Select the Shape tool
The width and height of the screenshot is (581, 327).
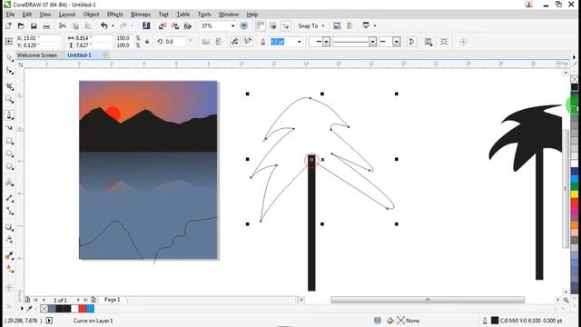point(10,71)
